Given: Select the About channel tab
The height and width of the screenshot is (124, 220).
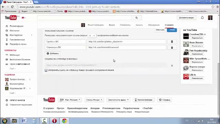Looking at the screenshot, I should 169,25.
